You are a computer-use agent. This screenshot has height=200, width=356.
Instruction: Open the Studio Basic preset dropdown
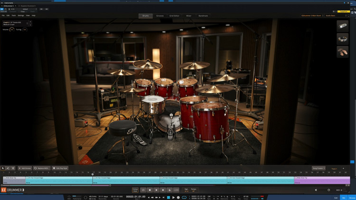(x=336, y=16)
